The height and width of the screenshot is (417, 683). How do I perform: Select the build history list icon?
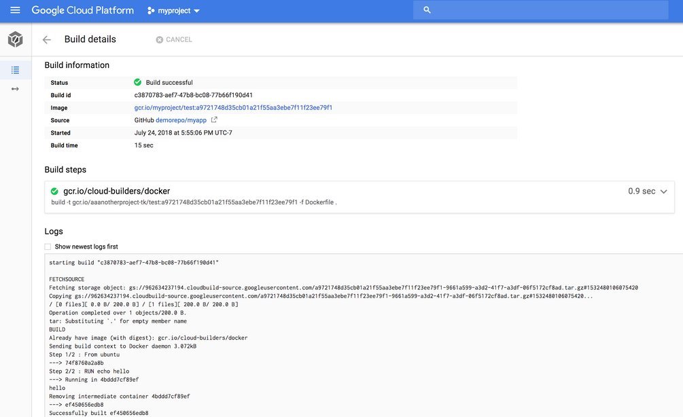(x=14, y=69)
